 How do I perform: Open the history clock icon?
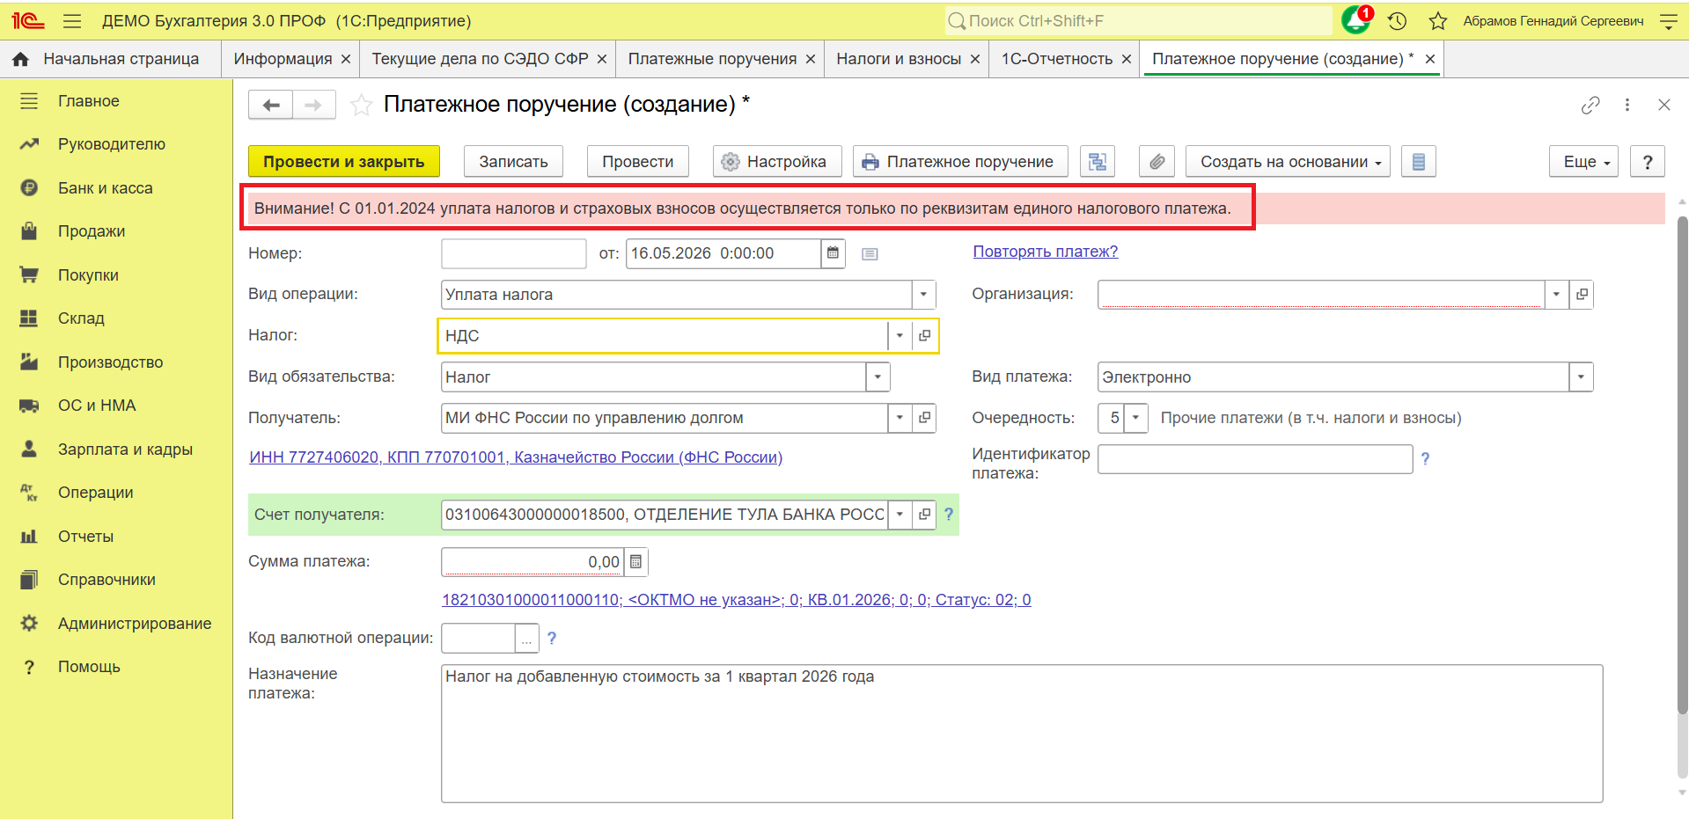coord(1397,21)
